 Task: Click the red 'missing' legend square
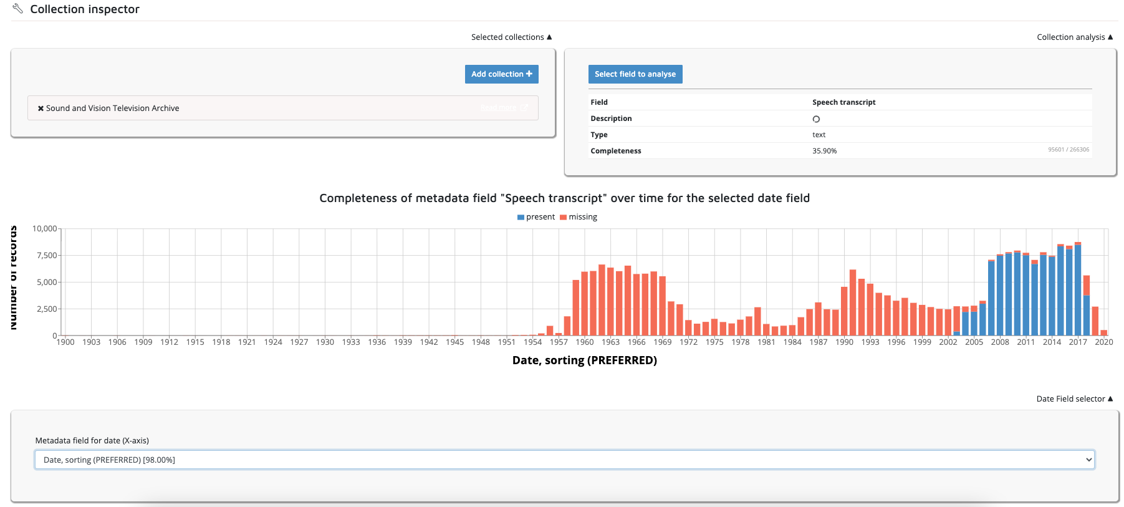tap(563, 217)
